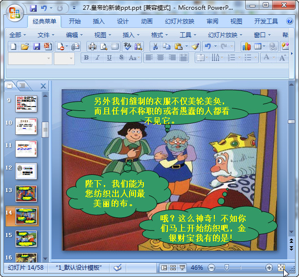
Task: Copy selection with the Copy icon
Action: pos(166,46)
